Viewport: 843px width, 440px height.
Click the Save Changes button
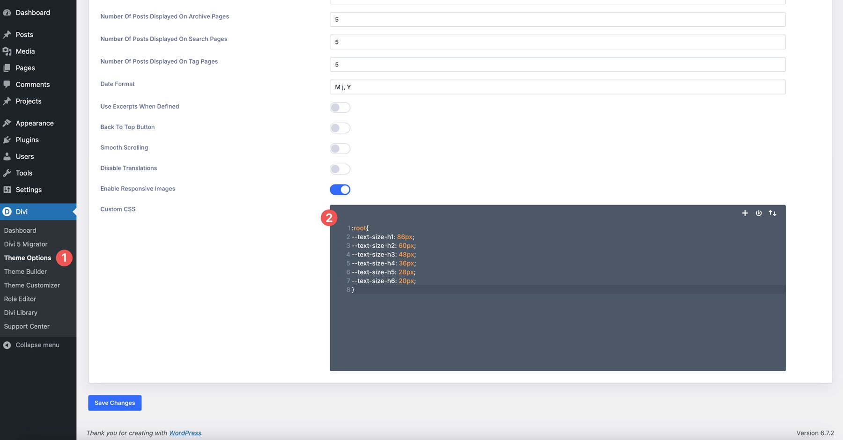point(114,403)
